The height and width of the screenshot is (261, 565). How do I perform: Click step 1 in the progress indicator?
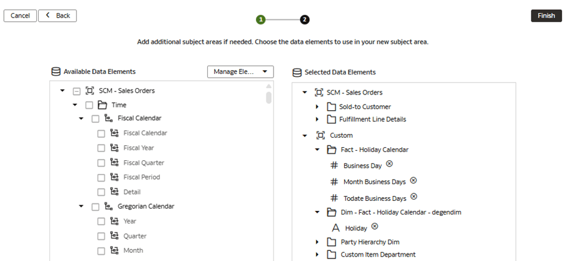tap(260, 19)
